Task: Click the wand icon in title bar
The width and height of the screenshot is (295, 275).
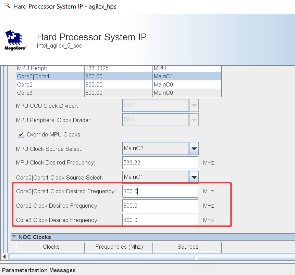Action: [7, 5]
